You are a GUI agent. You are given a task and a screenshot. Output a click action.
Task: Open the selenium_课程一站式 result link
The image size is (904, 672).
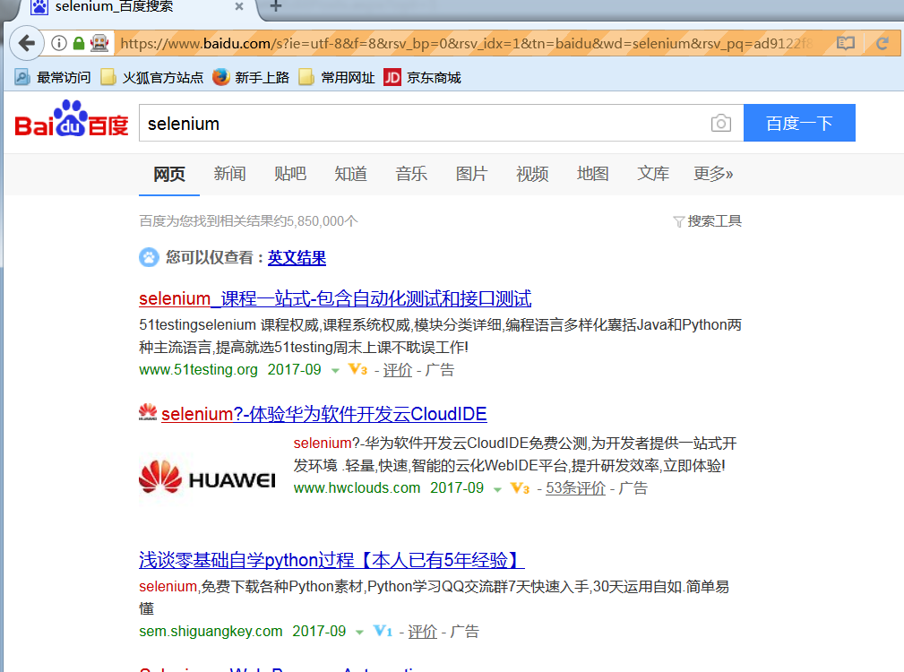(x=335, y=298)
